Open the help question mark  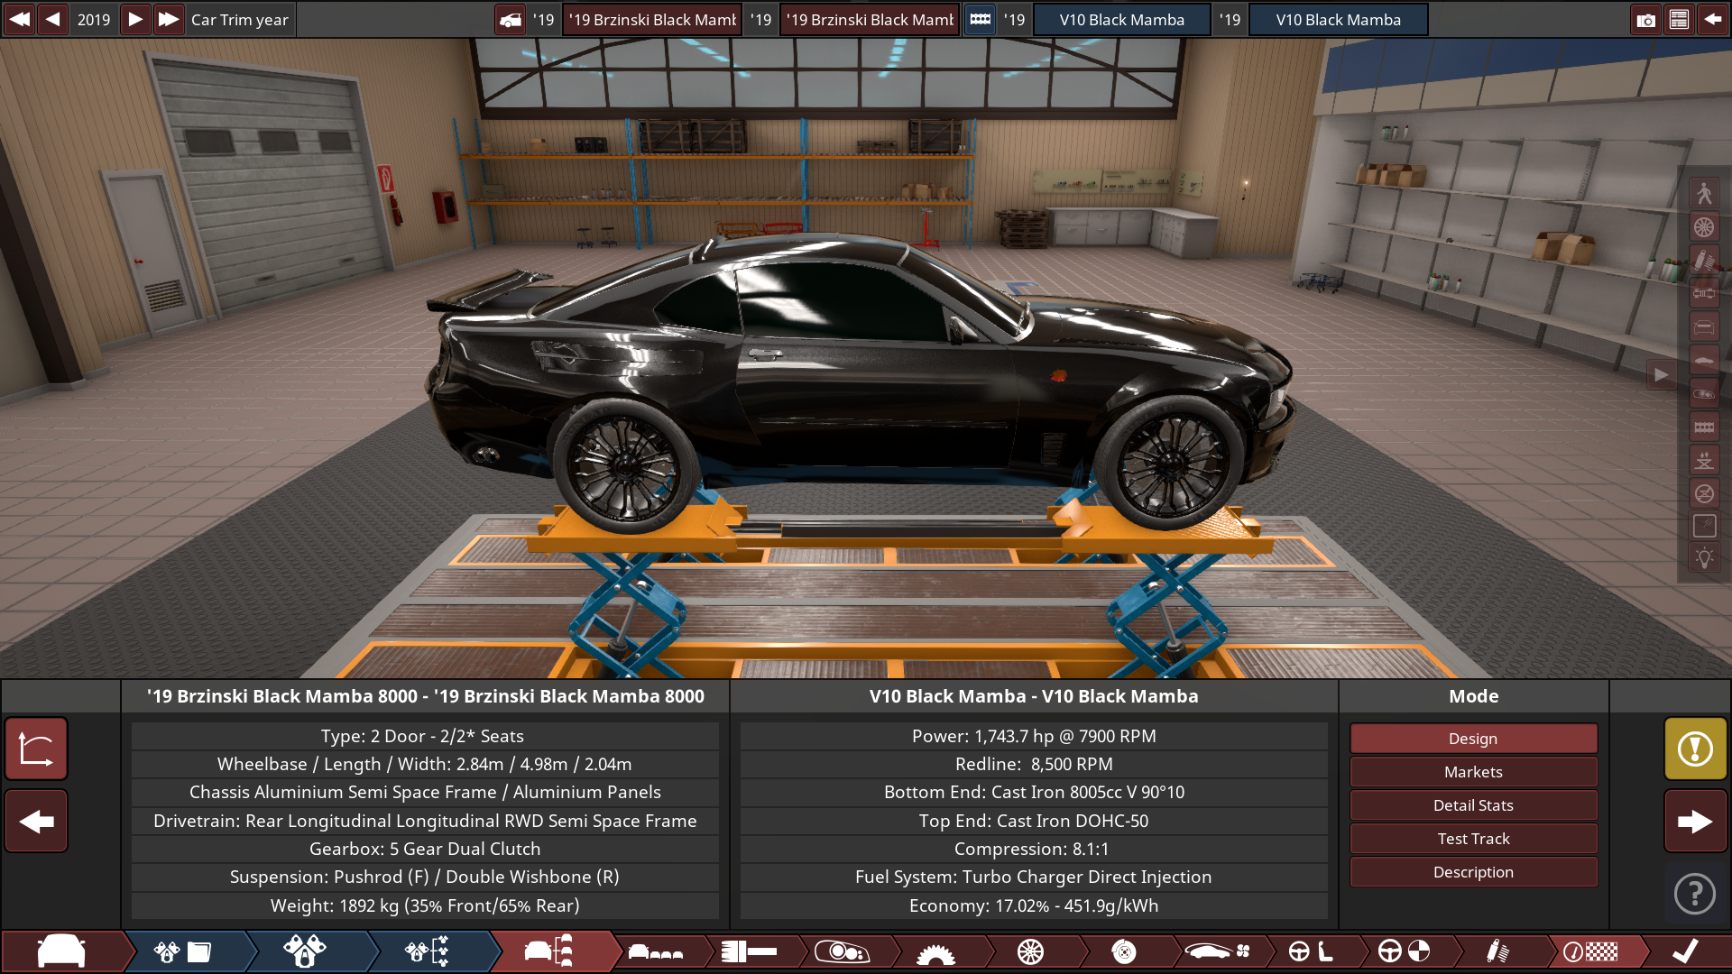1695,894
